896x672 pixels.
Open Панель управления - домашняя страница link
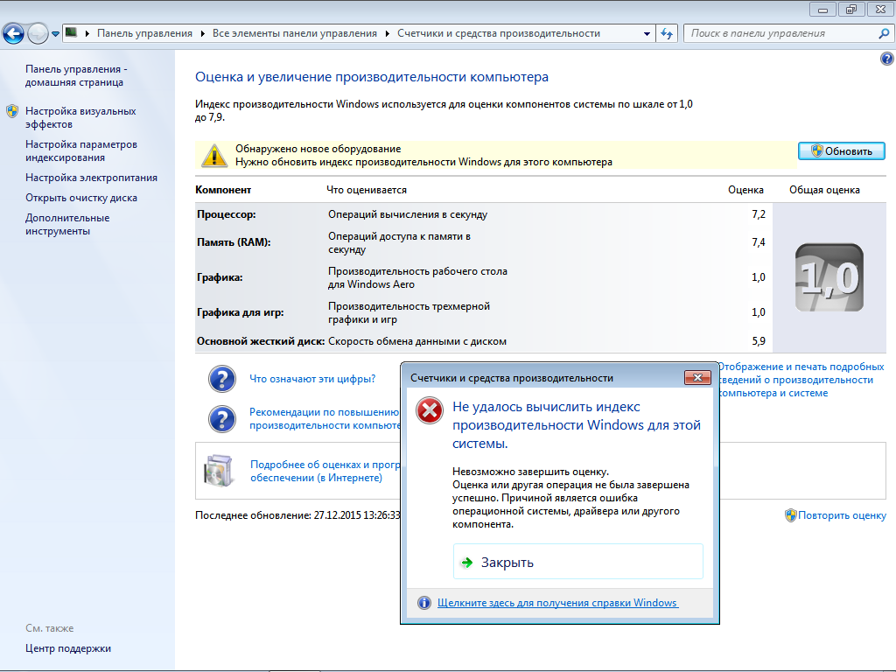coord(77,75)
